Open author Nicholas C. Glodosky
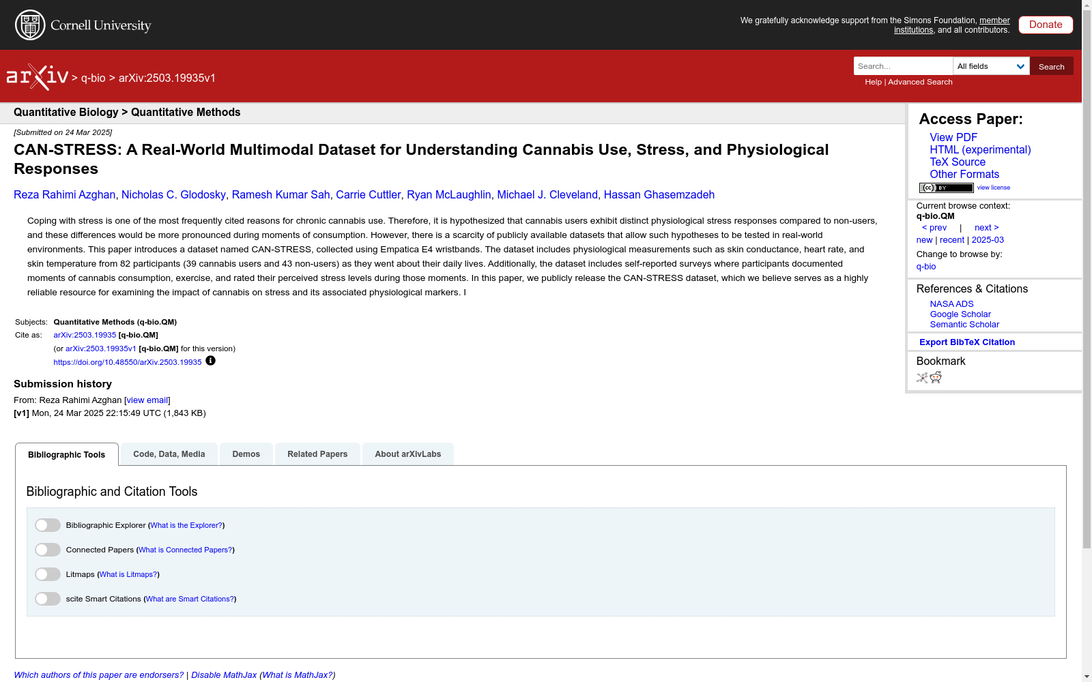1092x682 pixels. point(173,195)
